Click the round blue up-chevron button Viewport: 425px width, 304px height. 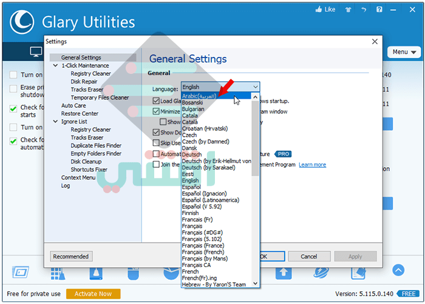coord(398,270)
